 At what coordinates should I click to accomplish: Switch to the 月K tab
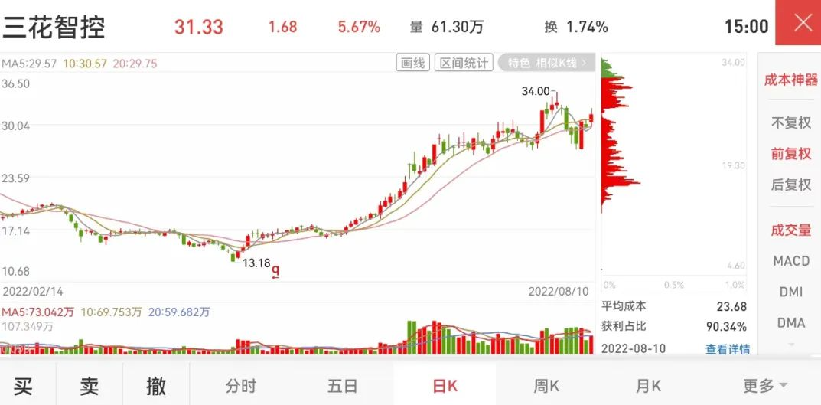(x=648, y=387)
